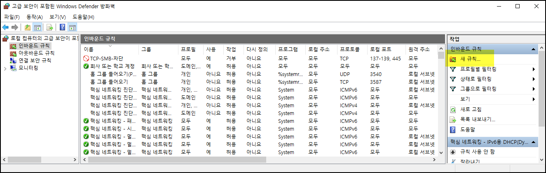
Task: Click the 새로 고침 refresh icon
Action: tap(453, 110)
